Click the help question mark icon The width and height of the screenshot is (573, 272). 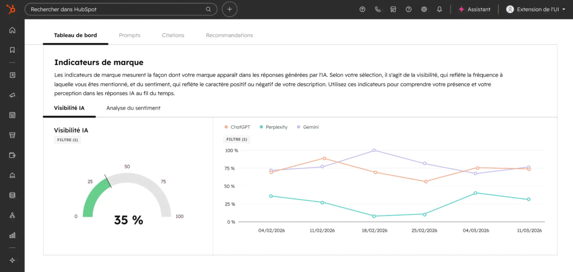click(408, 10)
